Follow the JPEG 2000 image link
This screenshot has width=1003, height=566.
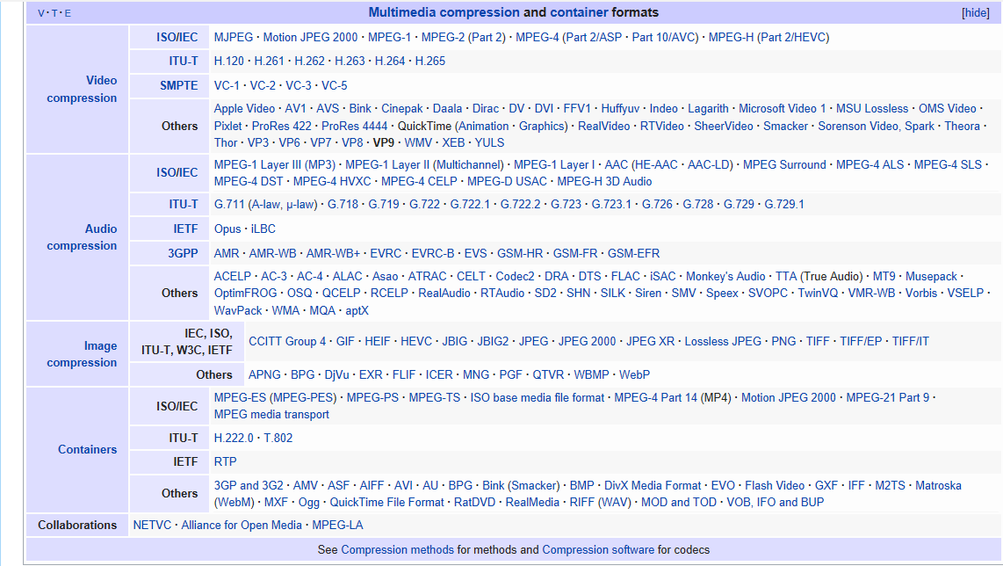pos(588,341)
